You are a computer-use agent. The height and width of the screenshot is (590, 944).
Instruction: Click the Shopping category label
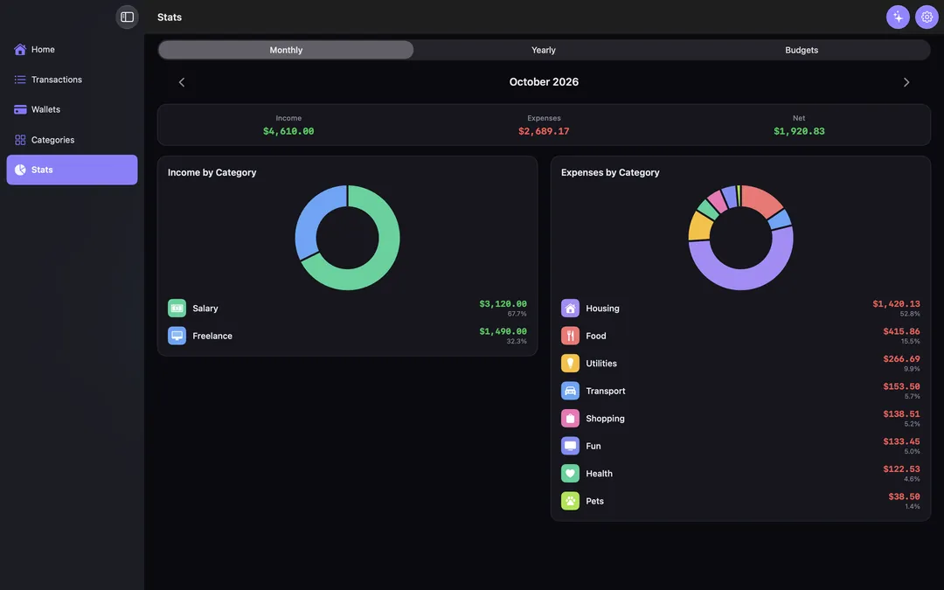[605, 419]
